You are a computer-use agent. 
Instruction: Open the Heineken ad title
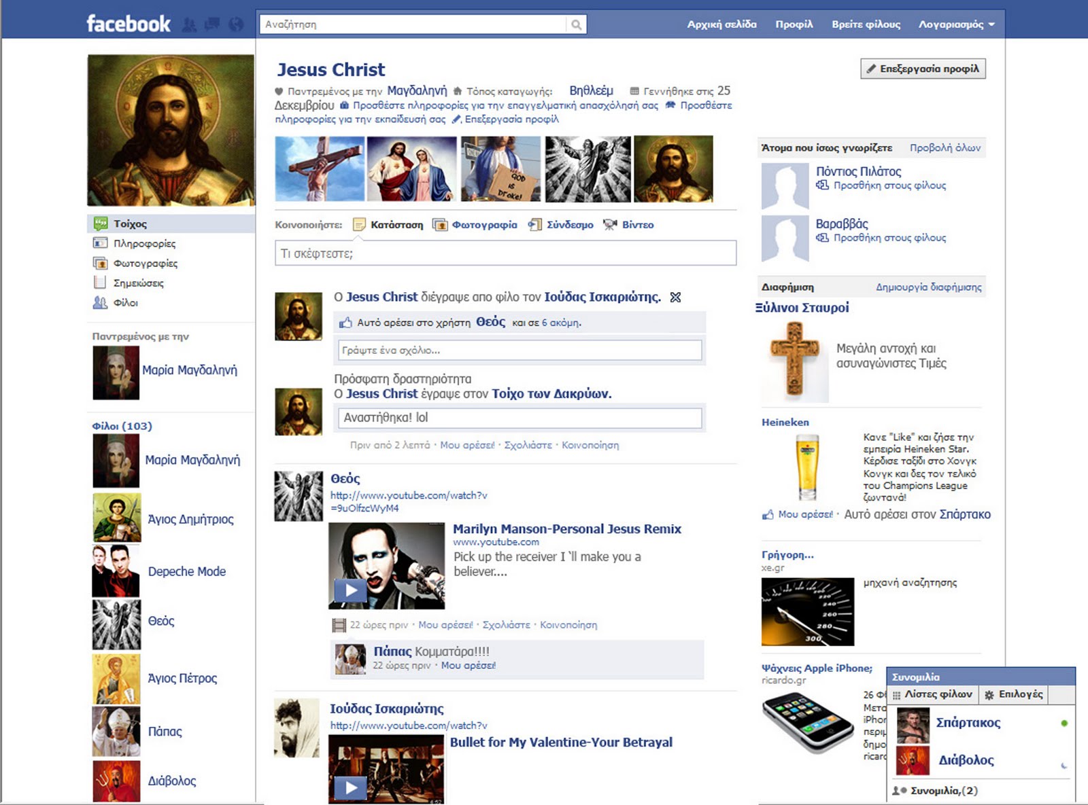pos(785,422)
